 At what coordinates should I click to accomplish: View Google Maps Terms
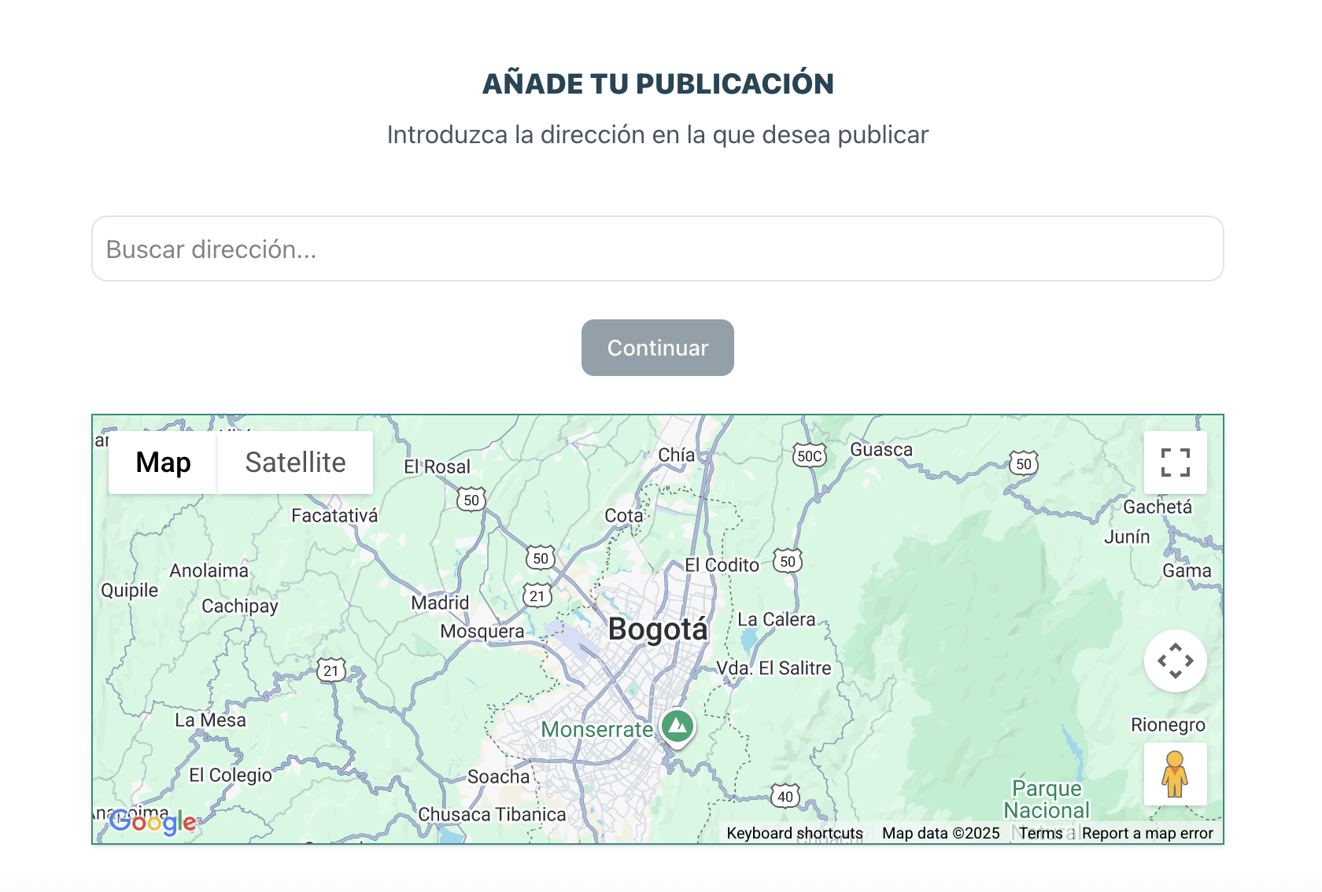pos(1042,832)
